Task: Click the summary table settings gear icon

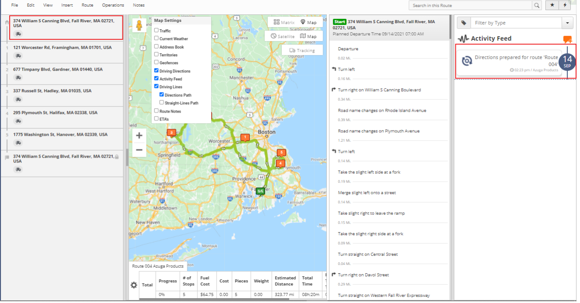Action: point(134,285)
